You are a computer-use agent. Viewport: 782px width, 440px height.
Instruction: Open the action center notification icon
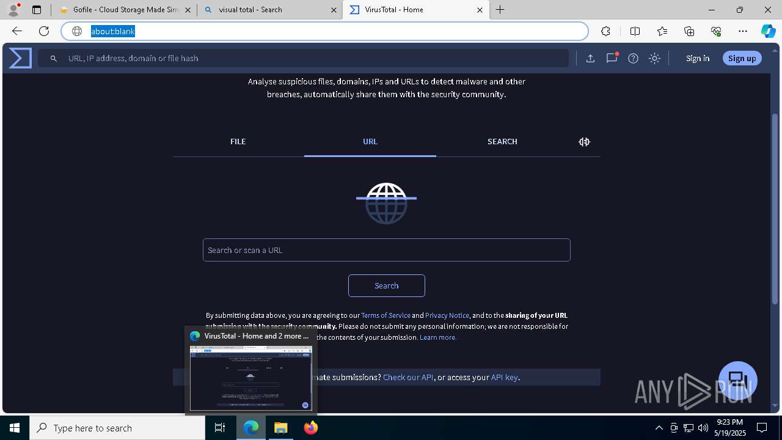tap(762, 428)
